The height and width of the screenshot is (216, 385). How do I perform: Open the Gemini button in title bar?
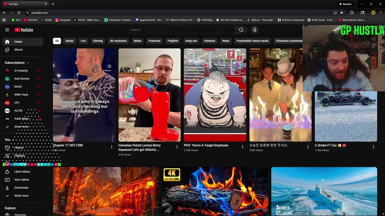345,4
